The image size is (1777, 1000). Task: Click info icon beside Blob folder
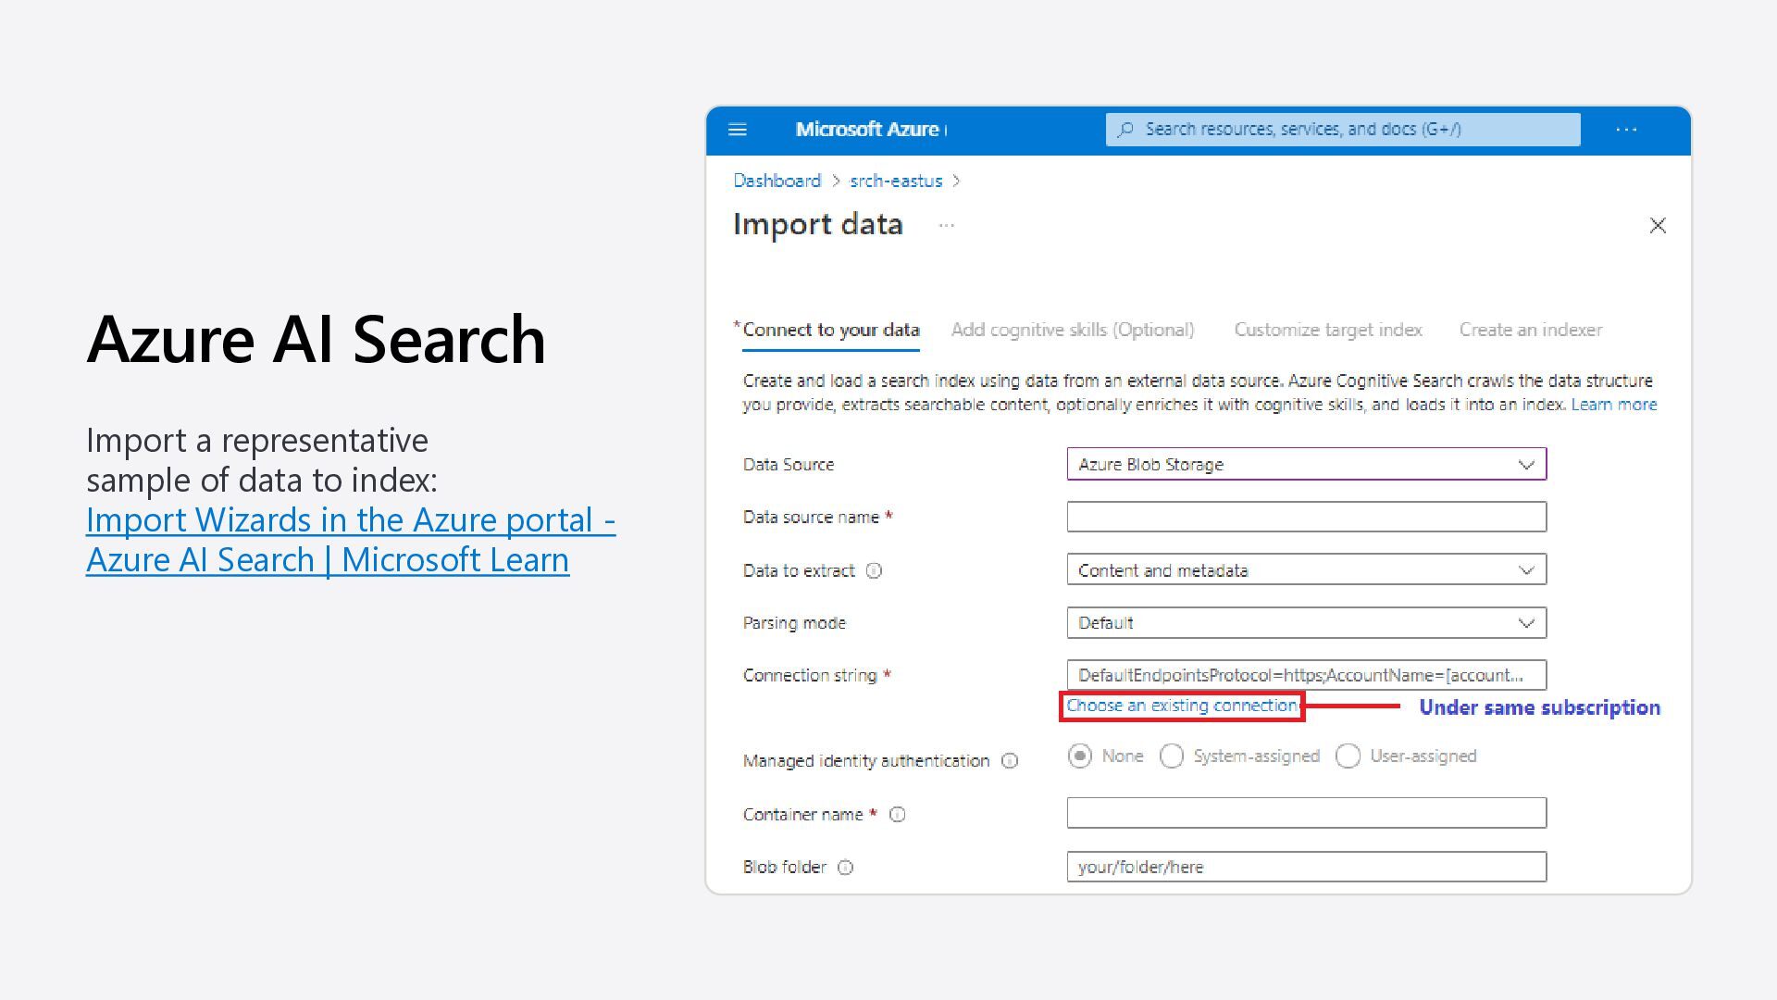[x=845, y=868]
